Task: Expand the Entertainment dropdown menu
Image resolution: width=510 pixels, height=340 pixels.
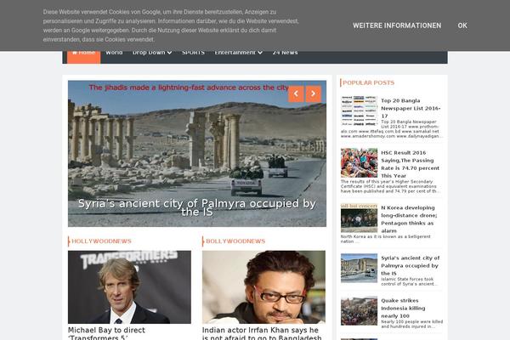Action: [x=238, y=54]
